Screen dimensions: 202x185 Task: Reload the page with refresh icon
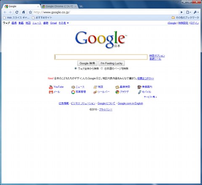pyautogui.click(x=17, y=12)
